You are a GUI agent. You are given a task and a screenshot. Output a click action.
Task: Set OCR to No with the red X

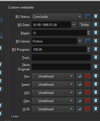(x=87, y=109)
